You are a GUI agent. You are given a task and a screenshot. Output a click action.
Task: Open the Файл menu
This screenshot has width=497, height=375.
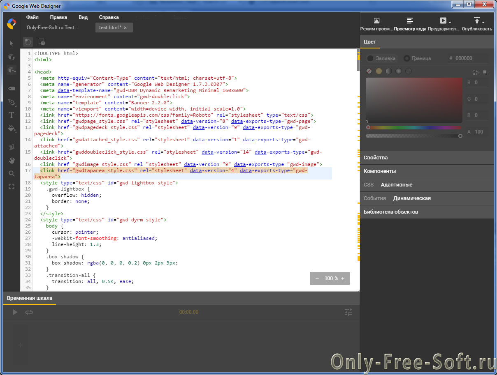32,17
